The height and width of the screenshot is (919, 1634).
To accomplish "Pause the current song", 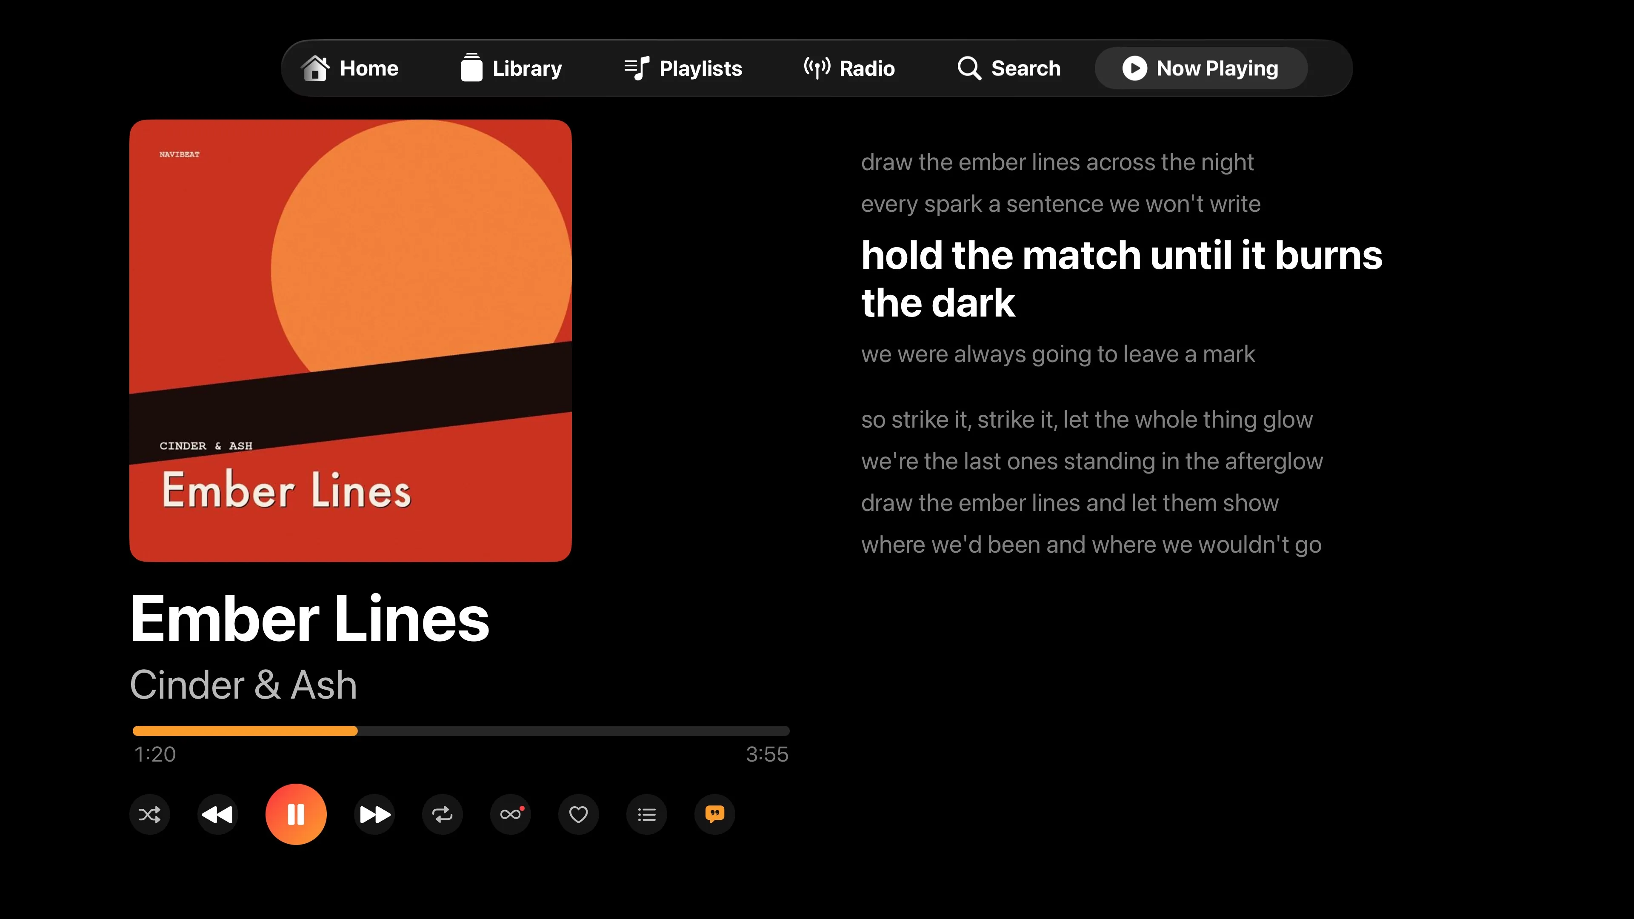I will pyautogui.click(x=296, y=814).
